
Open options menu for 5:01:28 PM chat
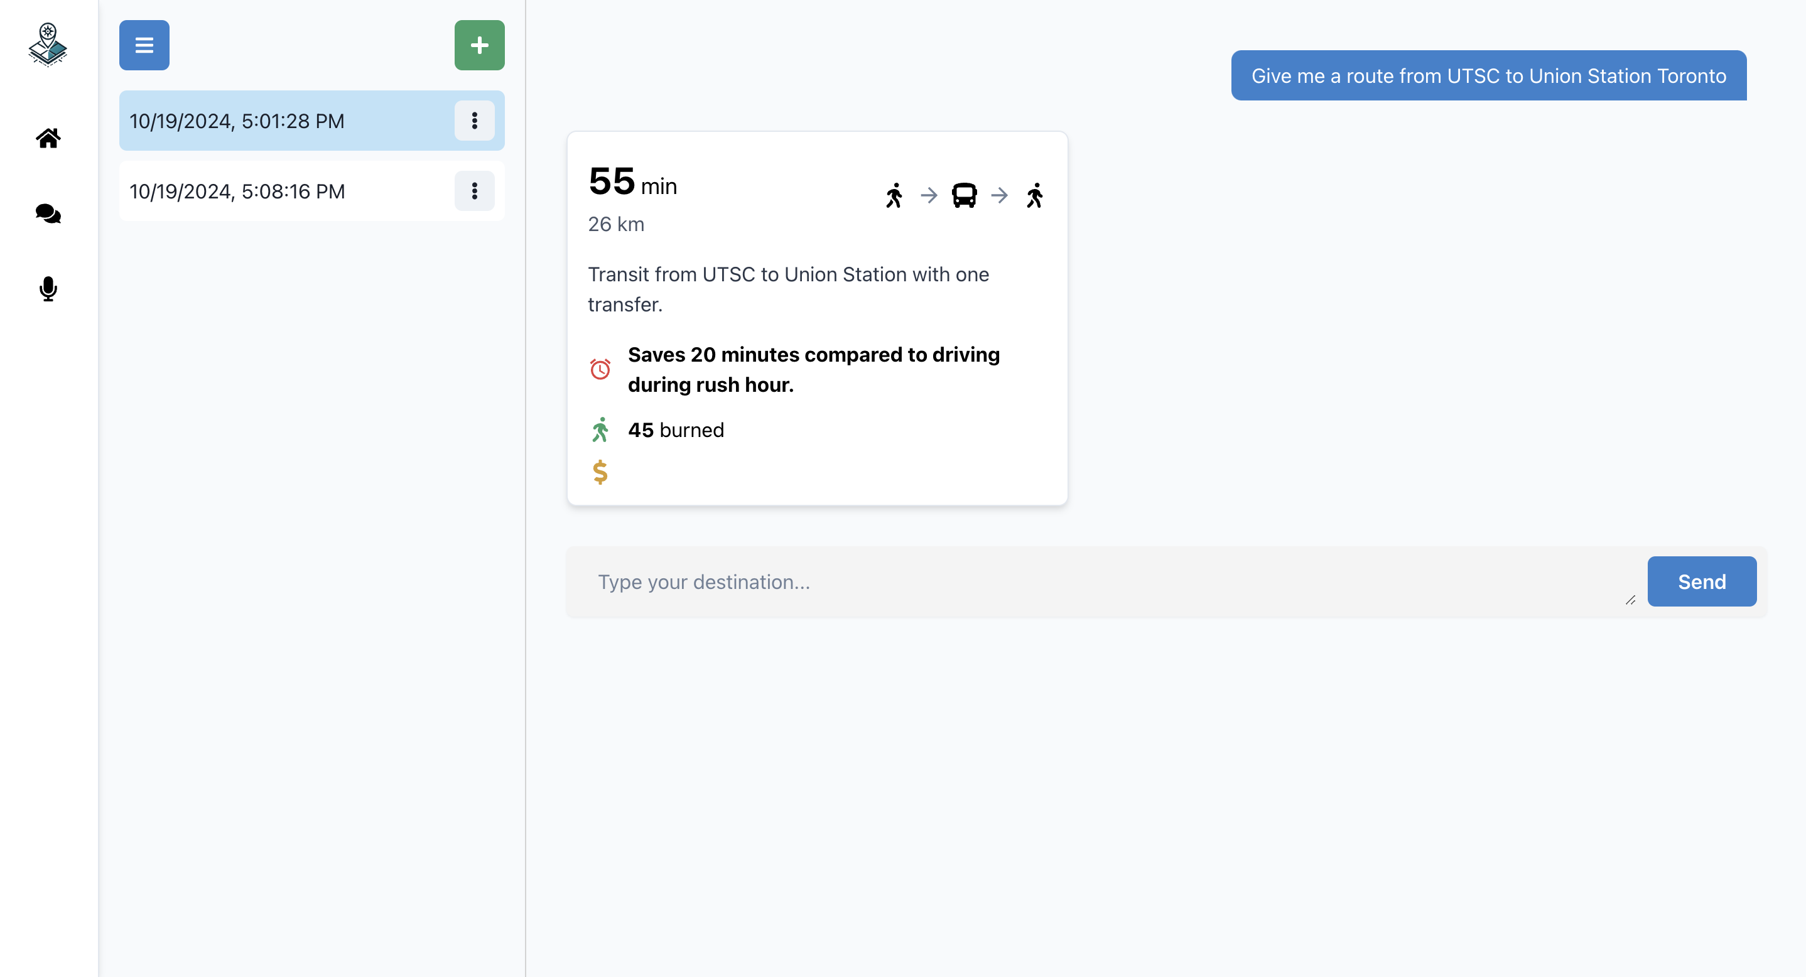pos(474,121)
